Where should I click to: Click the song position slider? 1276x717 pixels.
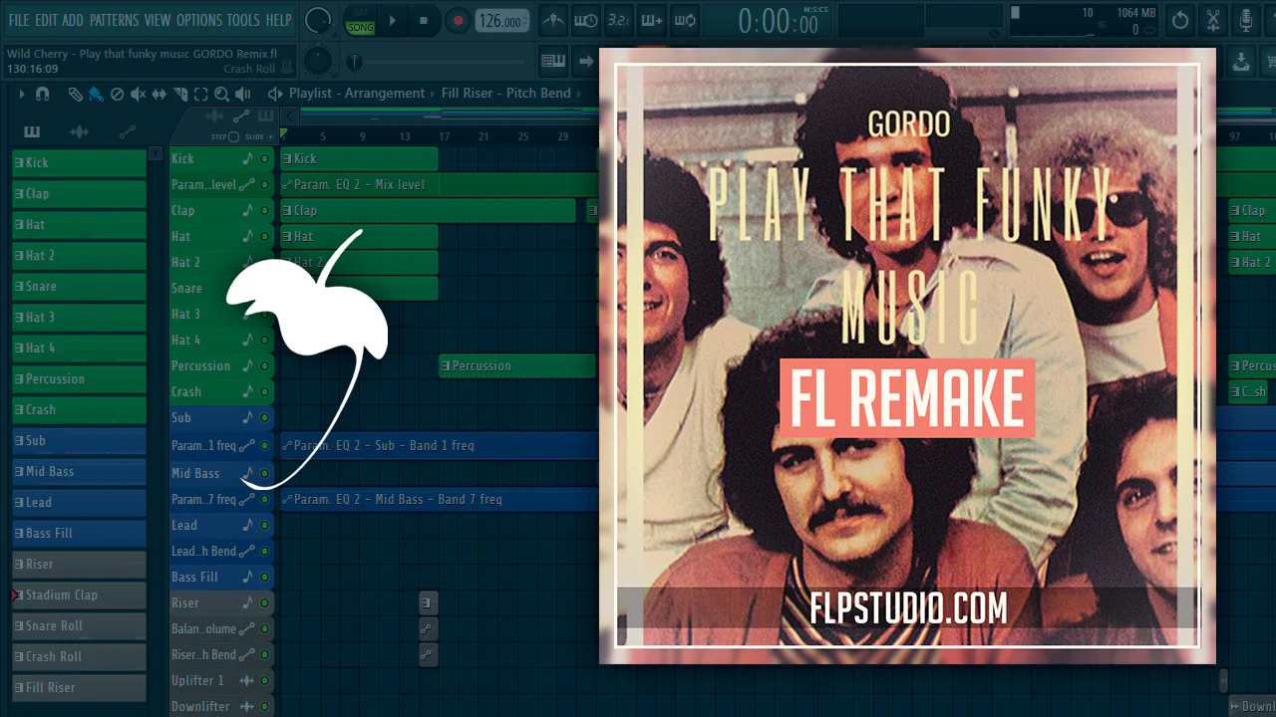439,62
